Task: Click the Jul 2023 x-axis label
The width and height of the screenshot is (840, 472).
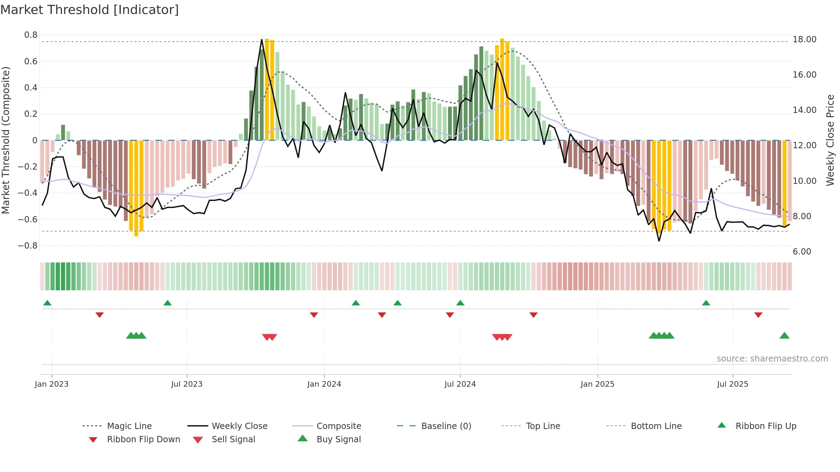Action: (187, 384)
